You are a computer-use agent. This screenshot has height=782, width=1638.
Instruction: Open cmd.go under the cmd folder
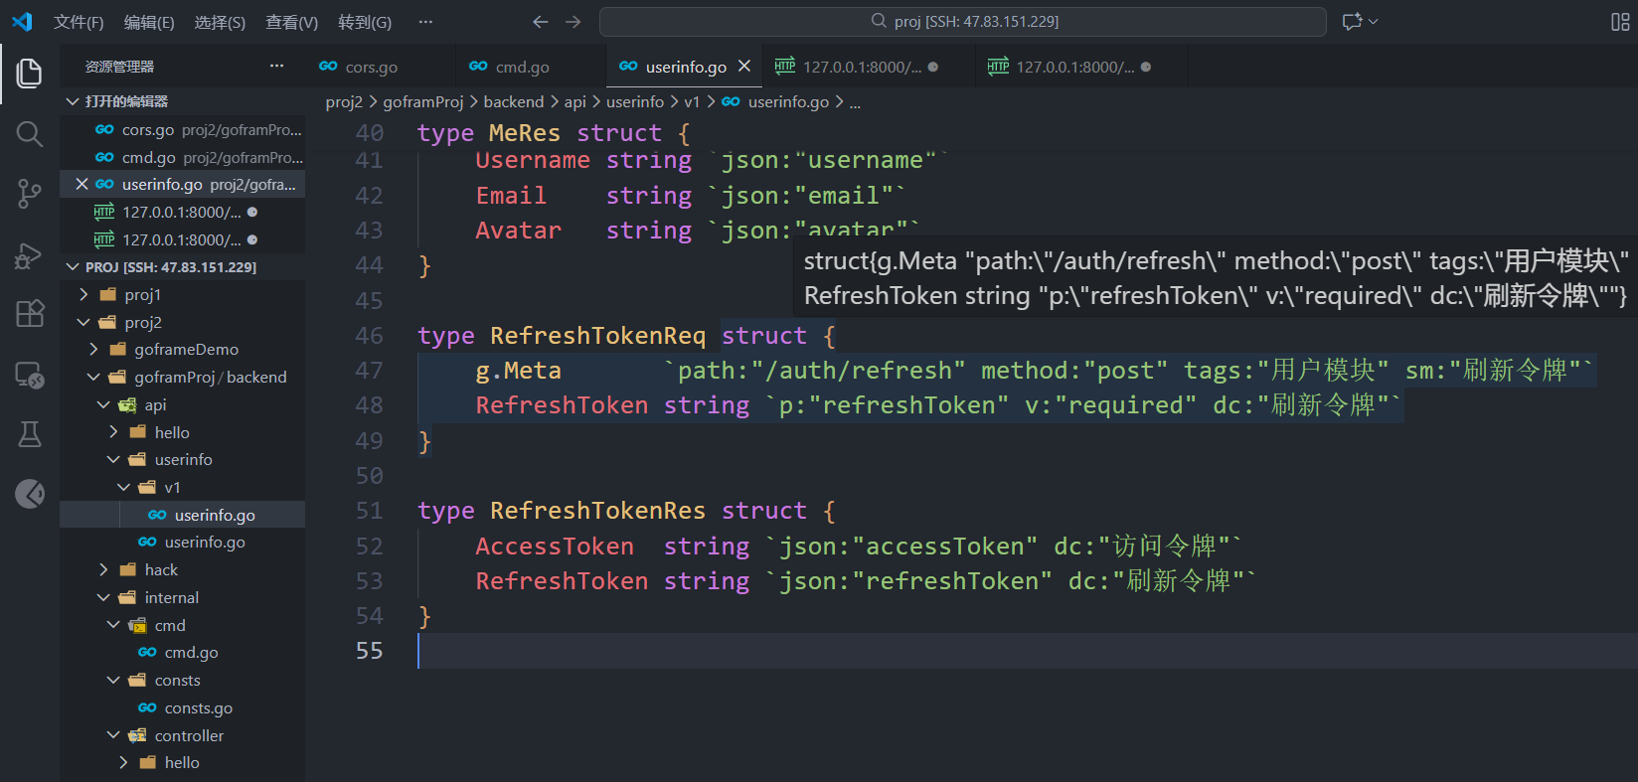click(183, 652)
